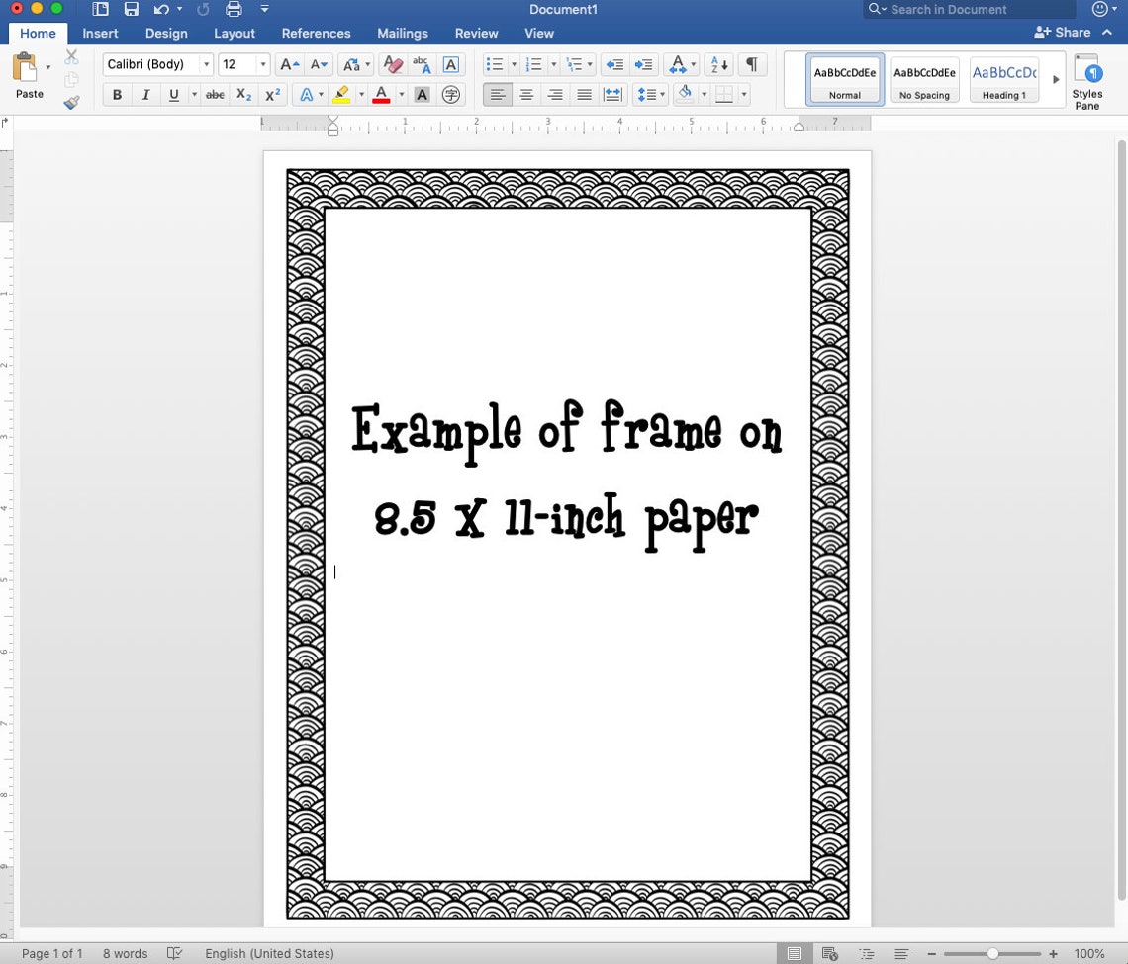This screenshot has height=964, width=1128.
Task: Click the No Spacing style
Action: click(923, 79)
